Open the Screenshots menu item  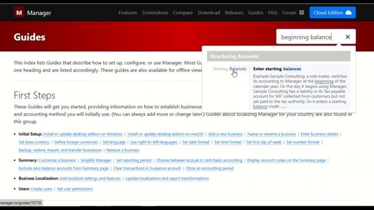[x=155, y=13]
